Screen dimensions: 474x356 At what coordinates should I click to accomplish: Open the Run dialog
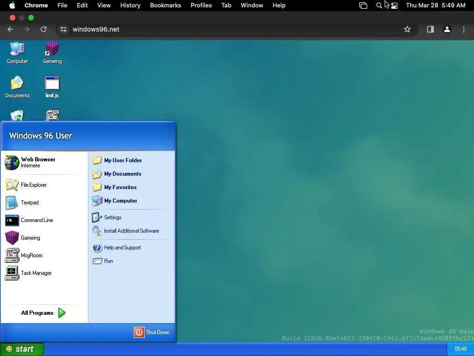(x=103, y=261)
